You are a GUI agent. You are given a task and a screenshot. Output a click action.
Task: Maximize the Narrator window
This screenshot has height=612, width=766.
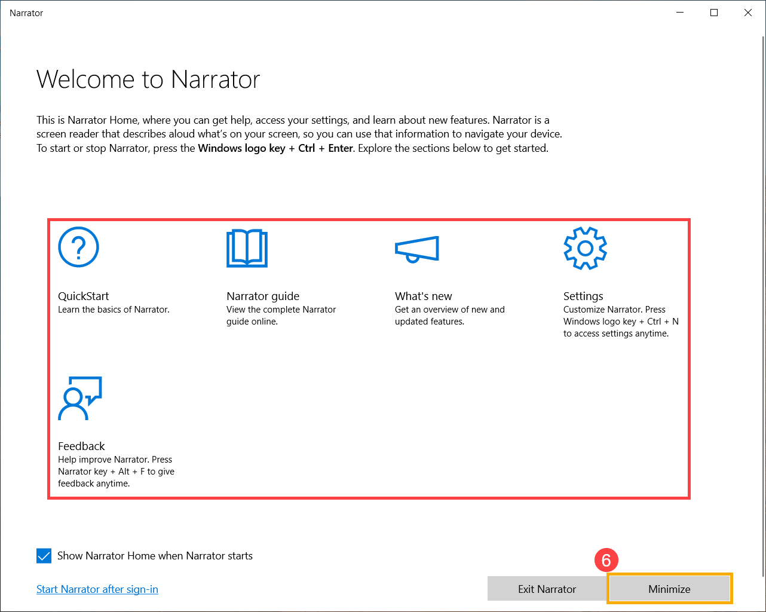tap(714, 13)
